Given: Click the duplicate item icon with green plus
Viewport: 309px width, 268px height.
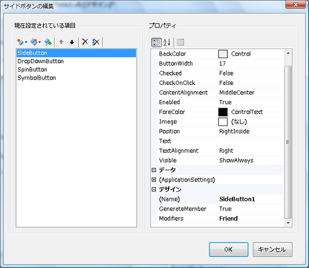Looking at the screenshot, I should 48,42.
